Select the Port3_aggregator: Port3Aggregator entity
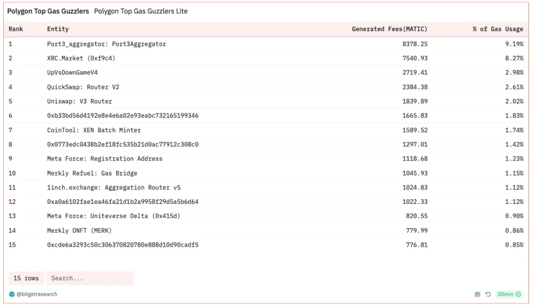 (x=106, y=44)
